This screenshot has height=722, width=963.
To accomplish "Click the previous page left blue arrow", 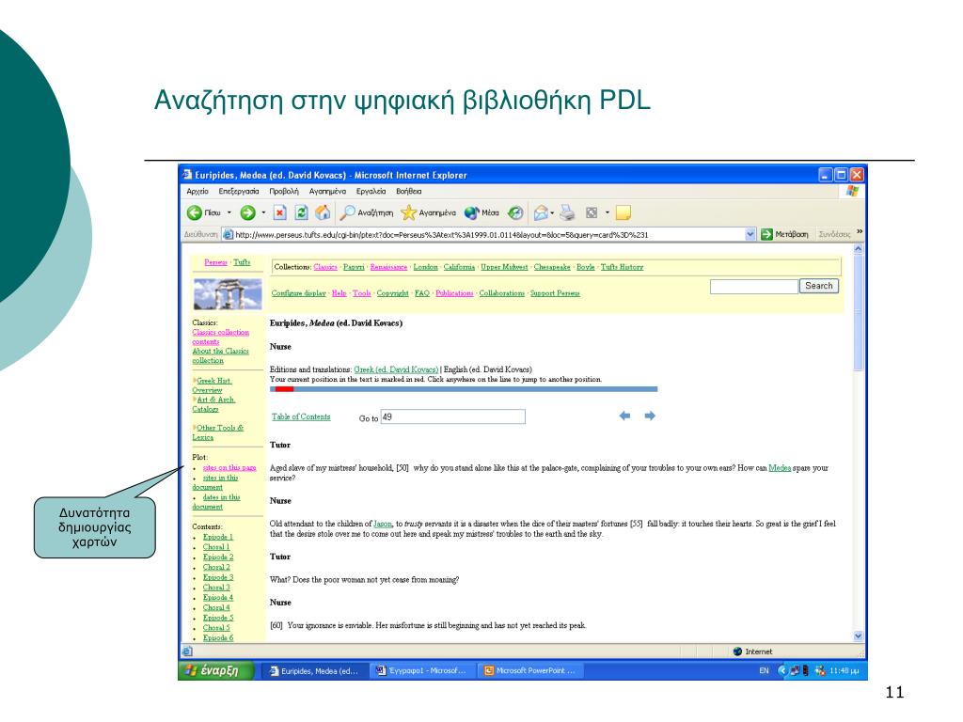I will (624, 416).
